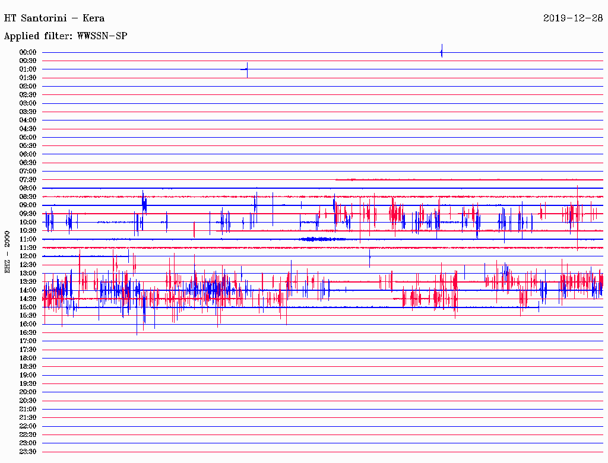Click the station title HT Santorini – Kera
The height and width of the screenshot is (463, 608).
(55, 18)
